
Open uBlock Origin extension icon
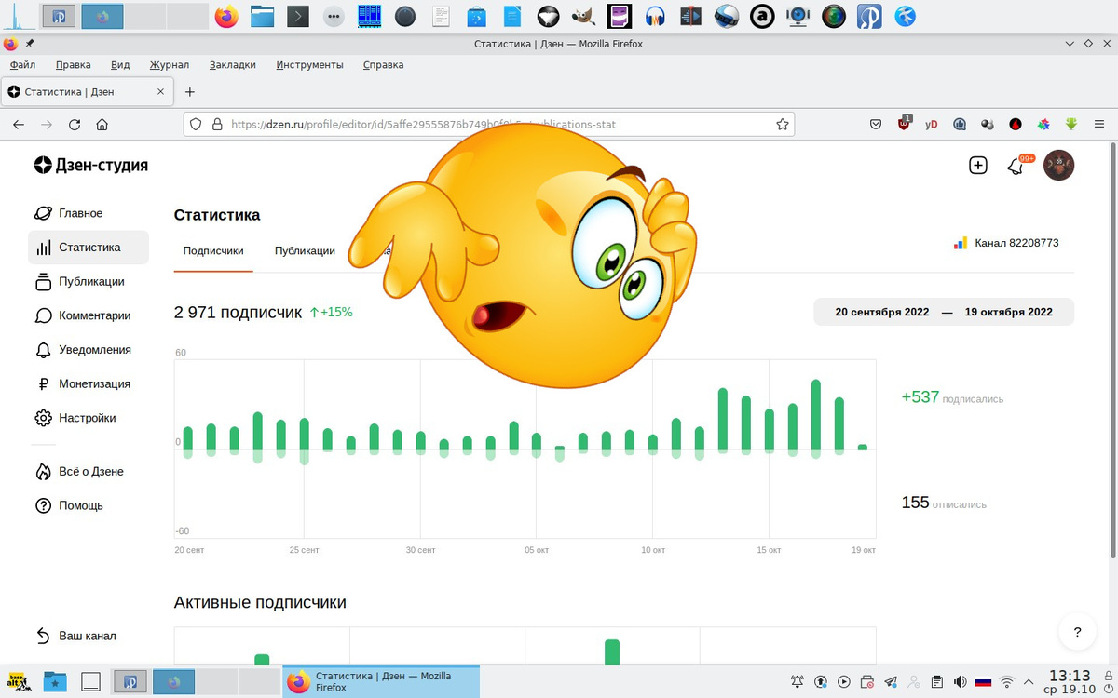tap(905, 124)
